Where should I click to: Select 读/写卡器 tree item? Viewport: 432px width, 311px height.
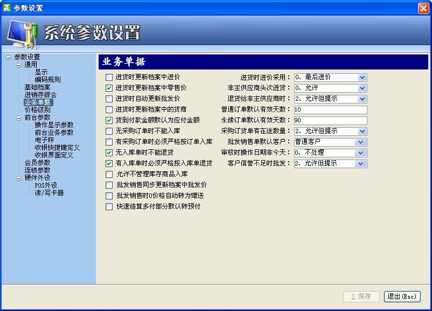point(49,193)
